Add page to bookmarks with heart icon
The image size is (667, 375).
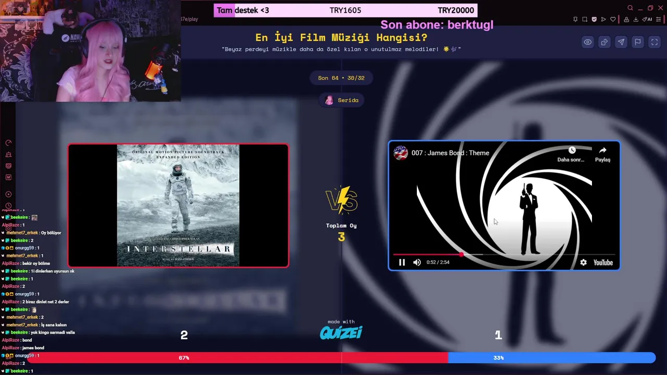(613, 19)
